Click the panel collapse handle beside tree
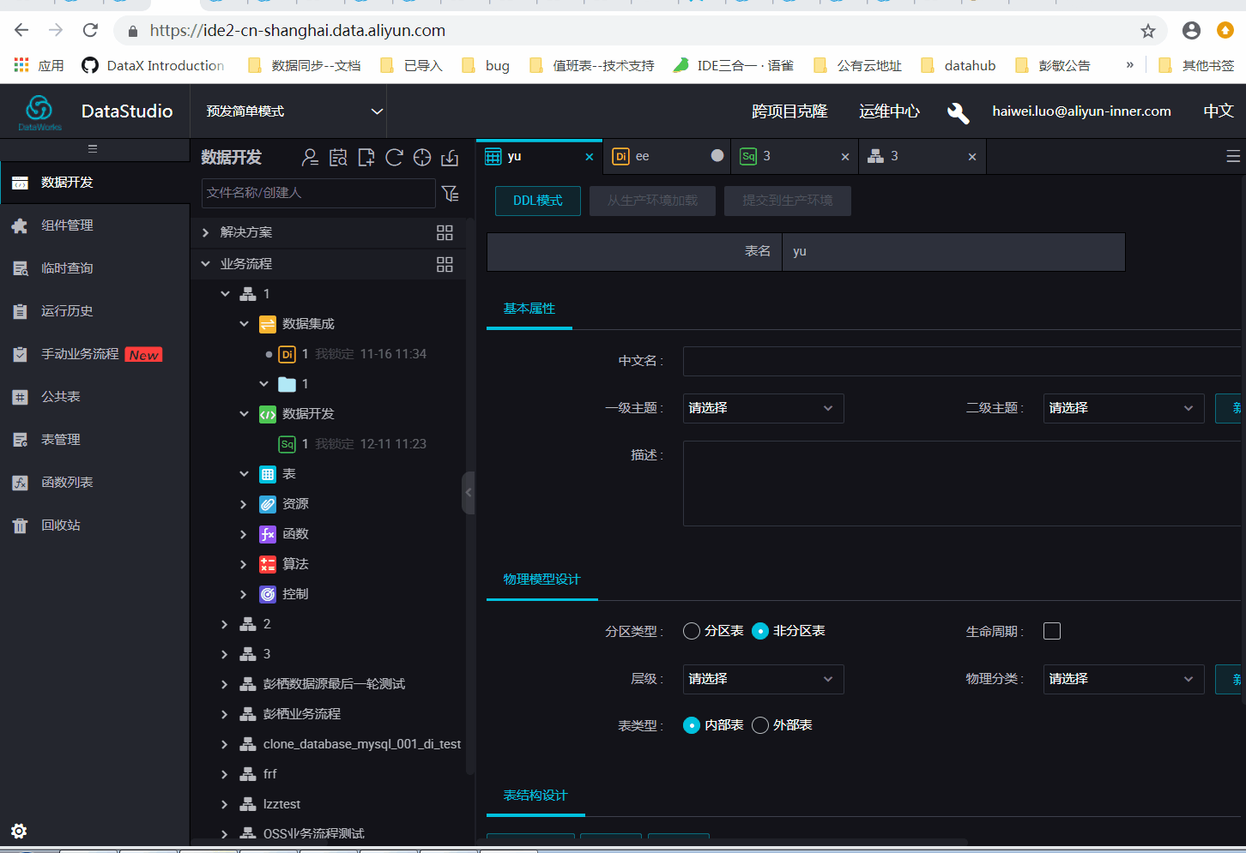Screen dimensions: 1246x853 (x=469, y=493)
